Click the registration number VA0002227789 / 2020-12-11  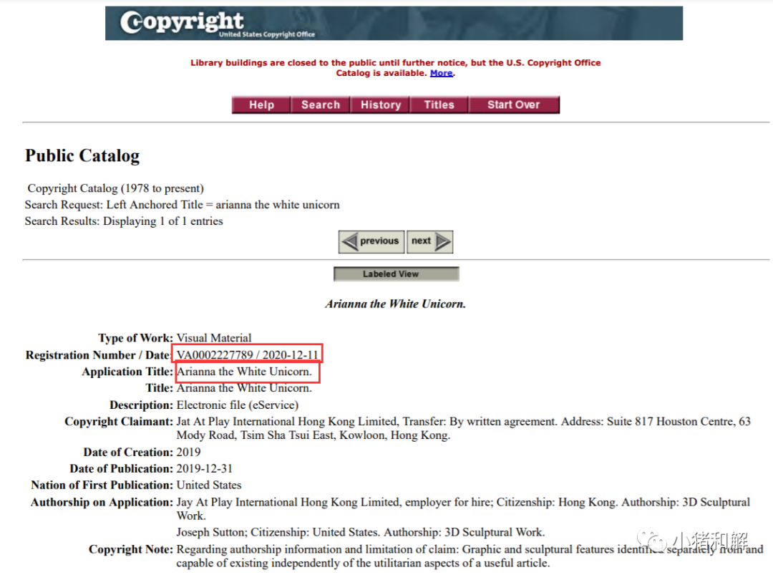click(248, 355)
